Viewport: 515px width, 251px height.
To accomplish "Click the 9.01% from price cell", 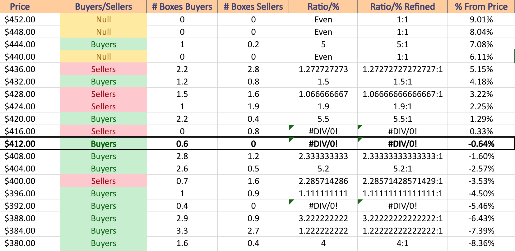I will tap(481, 19).
